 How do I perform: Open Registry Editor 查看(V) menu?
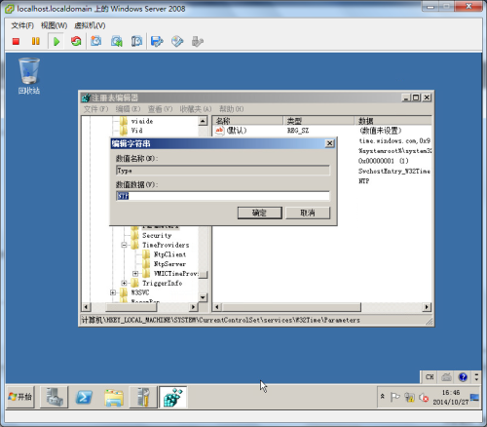(x=160, y=109)
